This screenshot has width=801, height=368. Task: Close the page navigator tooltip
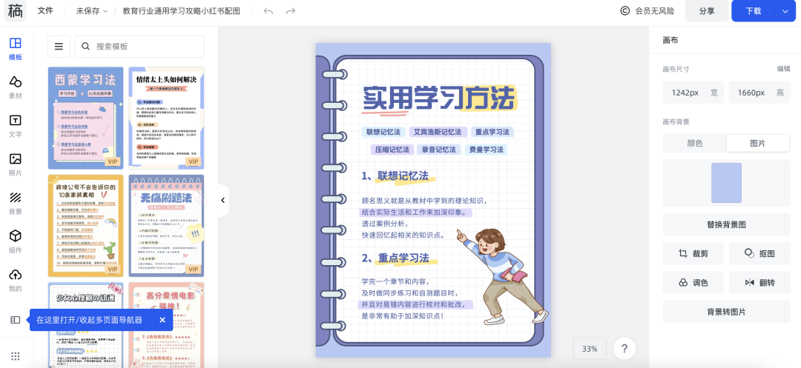coord(162,320)
